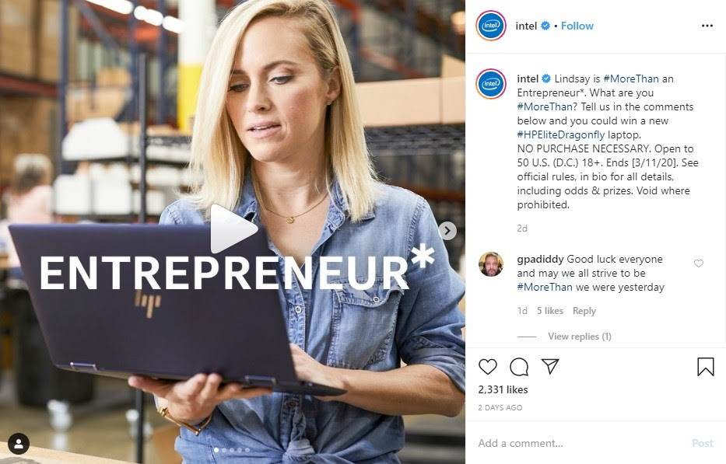
Task: Open the three-dot more options menu
Action: pyautogui.click(x=707, y=26)
